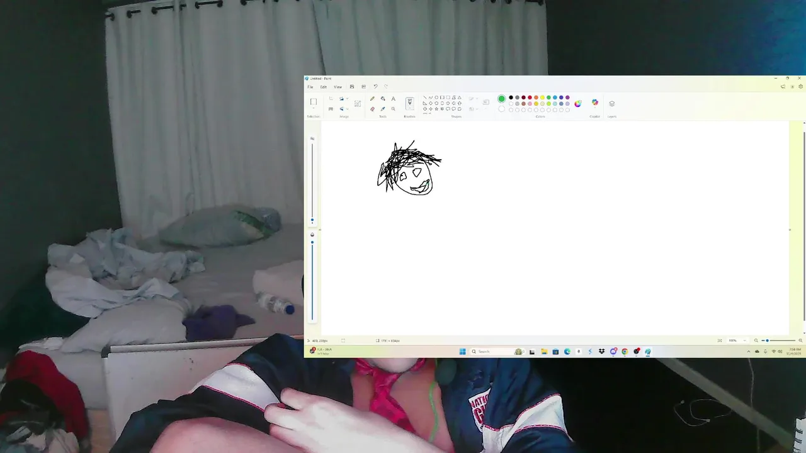
Task: Open Paint settings gear icon
Action: [800, 86]
